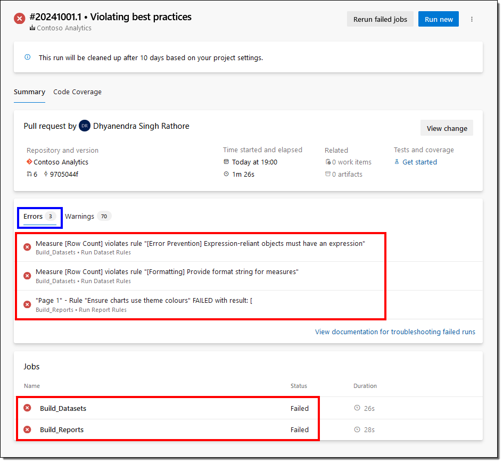Click the failed run status icon beside the title

19,19
